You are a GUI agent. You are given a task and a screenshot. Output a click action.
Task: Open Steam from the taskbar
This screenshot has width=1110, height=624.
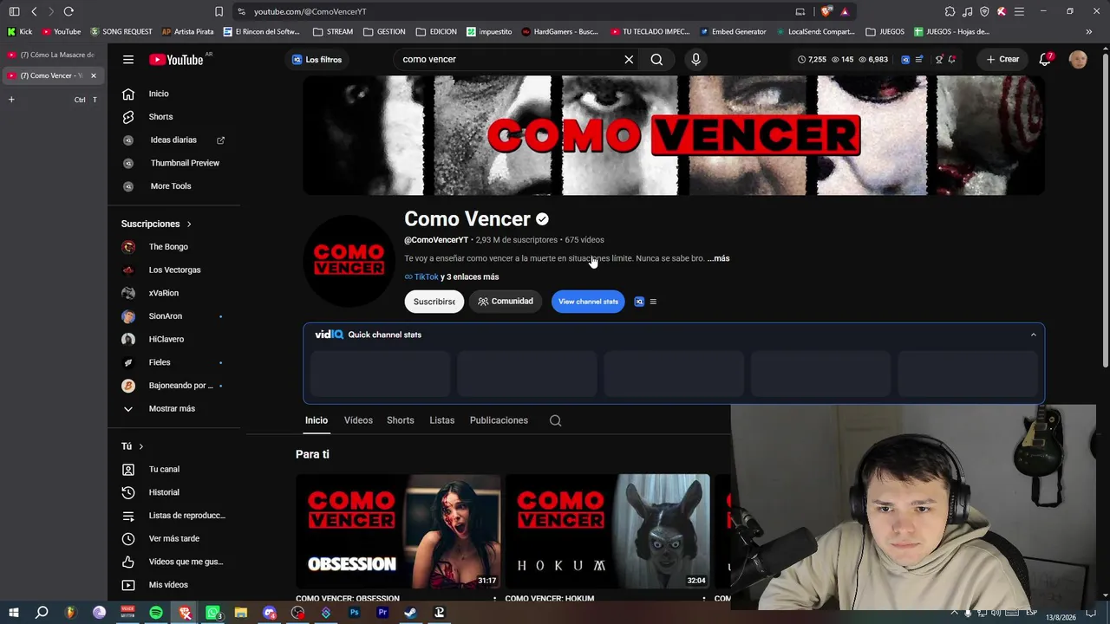pyautogui.click(x=410, y=613)
